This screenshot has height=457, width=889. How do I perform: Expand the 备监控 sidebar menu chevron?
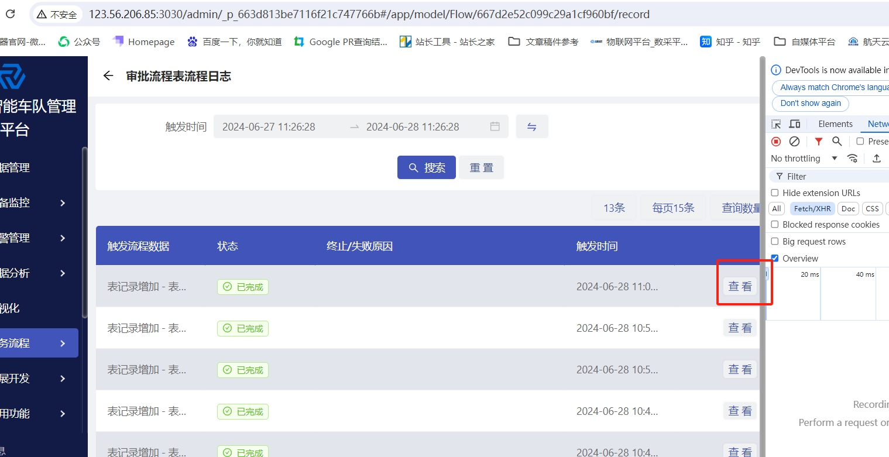63,203
